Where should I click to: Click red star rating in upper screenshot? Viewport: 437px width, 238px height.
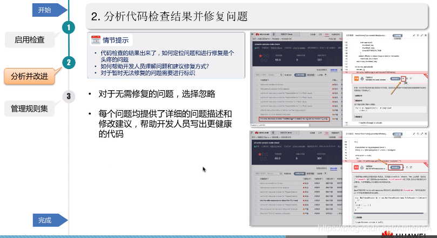pyautogui.click(x=260, y=56)
